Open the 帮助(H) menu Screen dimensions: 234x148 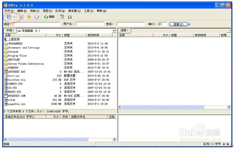(x=101, y=11)
